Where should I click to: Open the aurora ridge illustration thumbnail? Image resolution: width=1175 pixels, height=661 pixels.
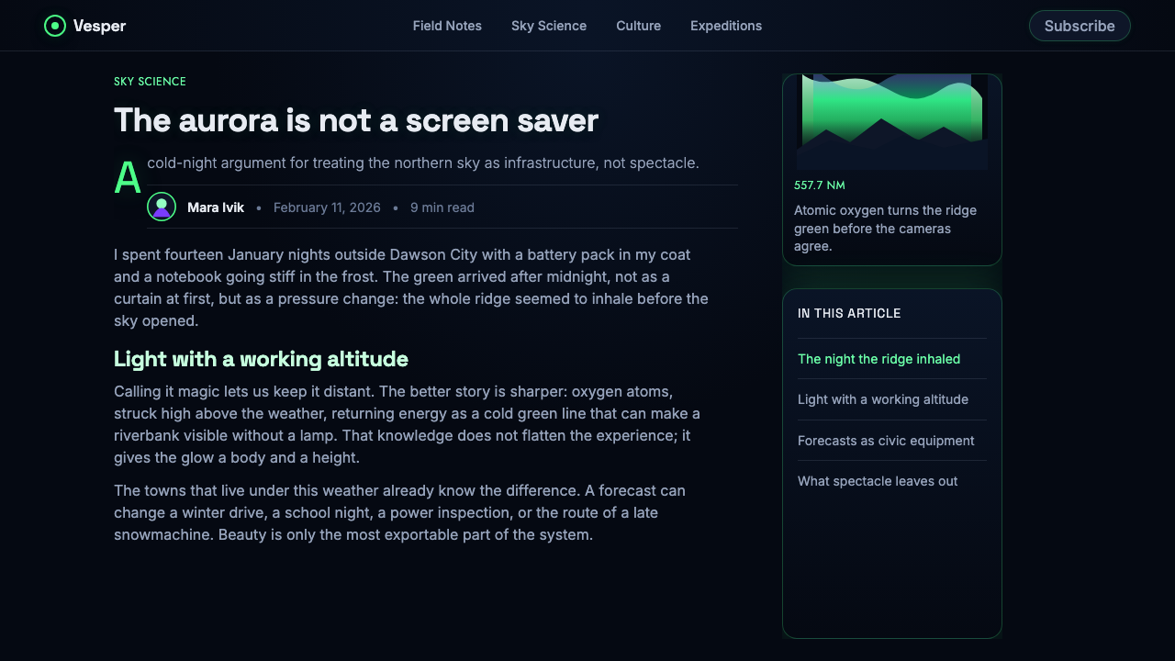pyautogui.click(x=892, y=122)
